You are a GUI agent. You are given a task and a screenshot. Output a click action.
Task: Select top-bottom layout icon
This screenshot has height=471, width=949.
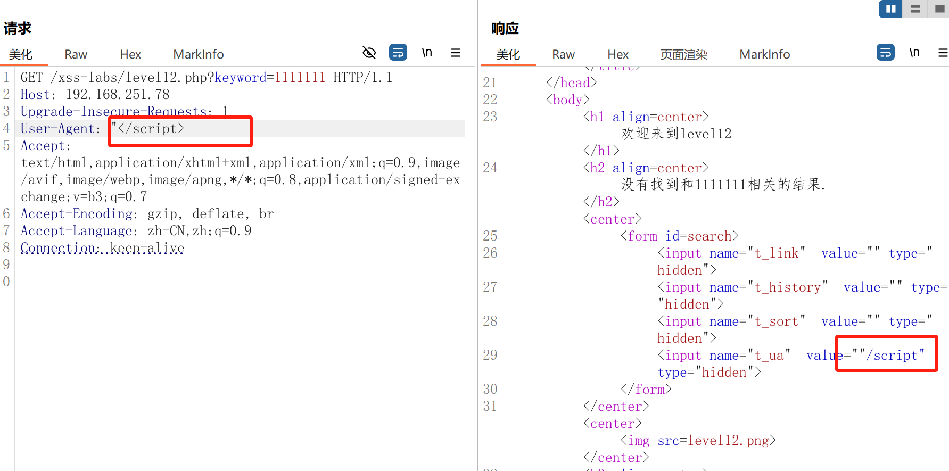915,9
